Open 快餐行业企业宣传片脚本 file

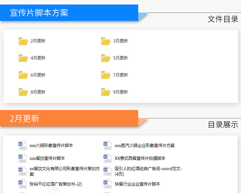137,184
